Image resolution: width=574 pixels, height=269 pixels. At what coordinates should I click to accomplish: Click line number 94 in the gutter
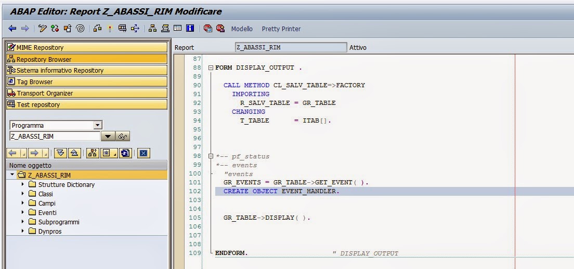point(197,120)
